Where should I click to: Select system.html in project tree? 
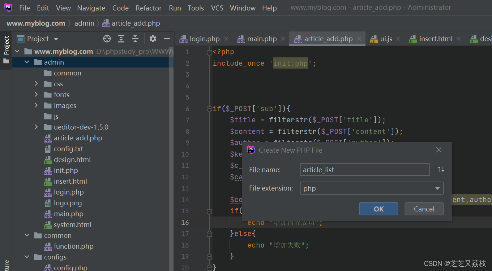pyautogui.click(x=73, y=224)
